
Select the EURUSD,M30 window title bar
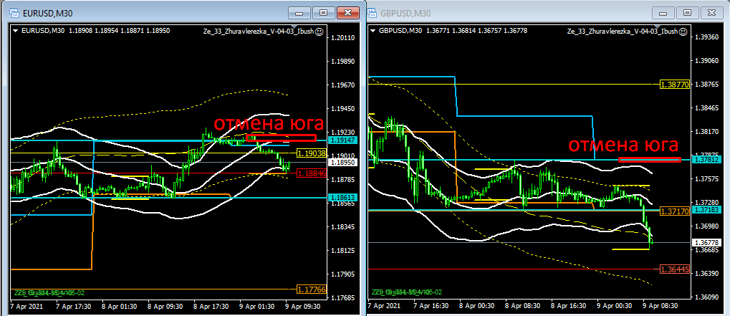click(143, 13)
